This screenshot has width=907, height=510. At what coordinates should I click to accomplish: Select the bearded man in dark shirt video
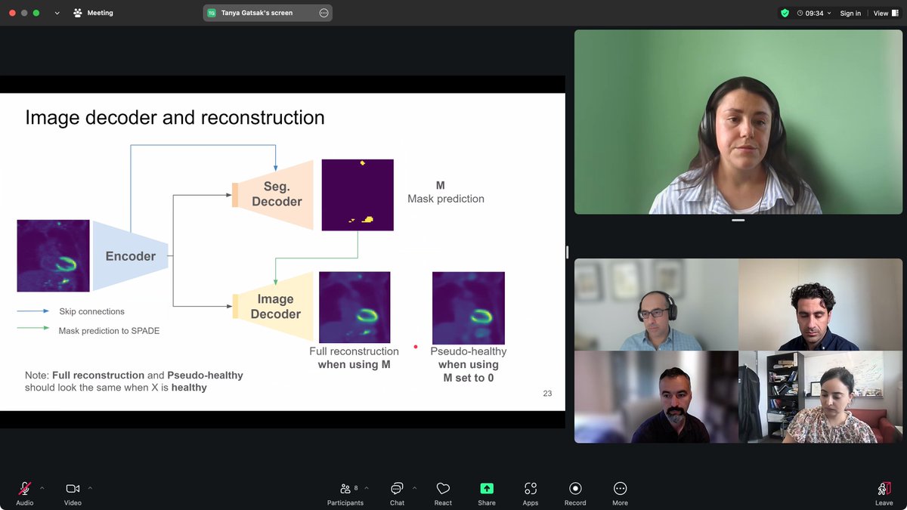656,397
